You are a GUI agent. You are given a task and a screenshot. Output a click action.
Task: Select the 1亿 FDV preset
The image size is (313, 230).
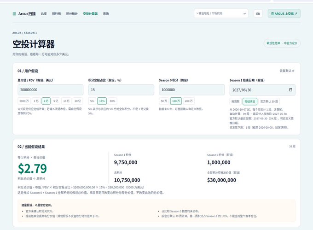click(36, 101)
